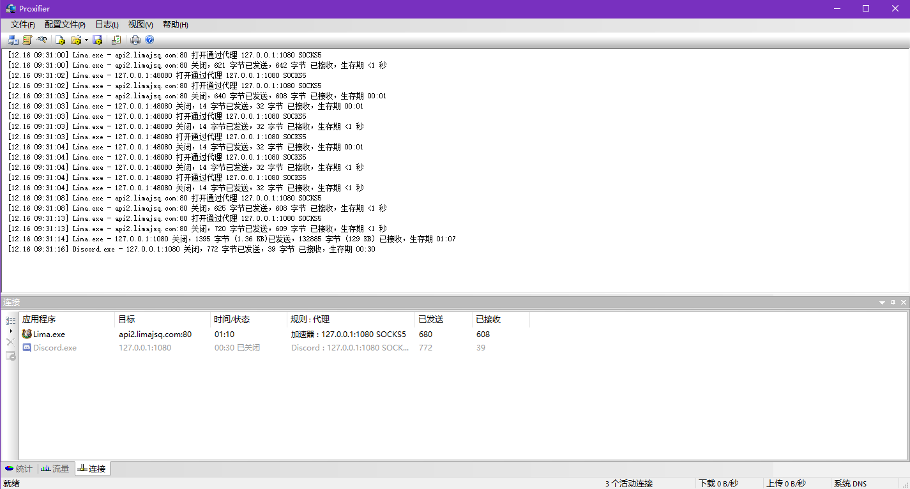
Task: Open the 帮助 menu
Action: coord(175,25)
